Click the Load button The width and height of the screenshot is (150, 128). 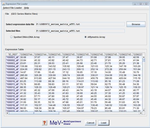tap(103, 123)
